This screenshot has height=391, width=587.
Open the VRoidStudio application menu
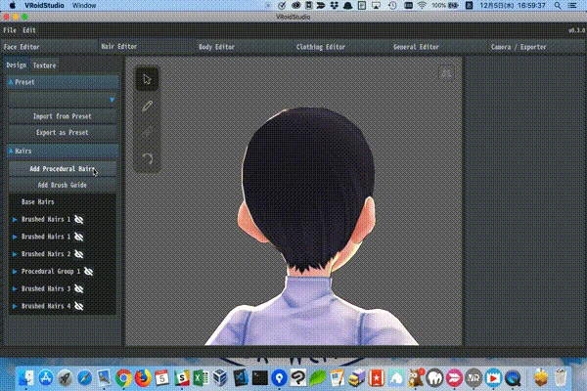[44, 5]
